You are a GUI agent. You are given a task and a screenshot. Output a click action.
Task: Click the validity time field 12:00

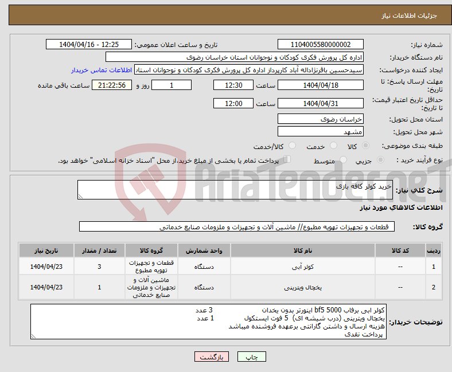point(233,103)
